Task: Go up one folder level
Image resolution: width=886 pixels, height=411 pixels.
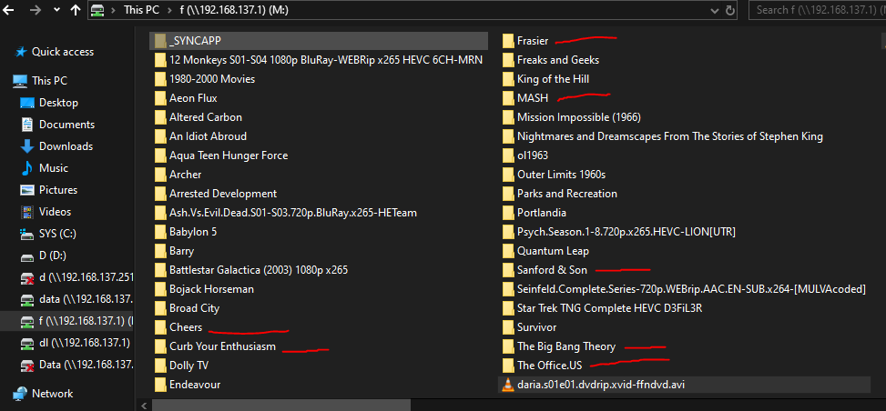Action: [76, 10]
